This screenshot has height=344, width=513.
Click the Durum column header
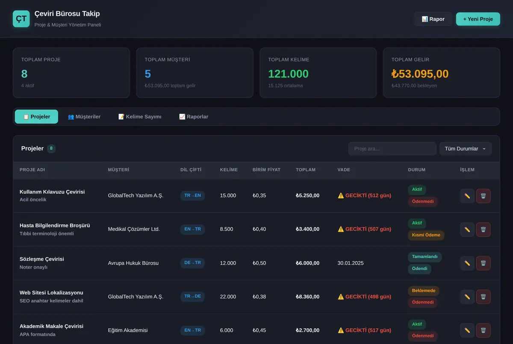[x=417, y=170]
